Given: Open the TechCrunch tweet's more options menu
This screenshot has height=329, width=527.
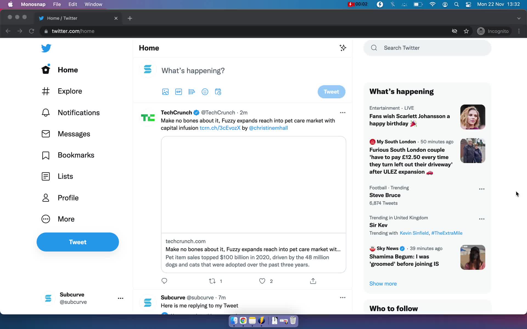Looking at the screenshot, I should click(x=343, y=113).
